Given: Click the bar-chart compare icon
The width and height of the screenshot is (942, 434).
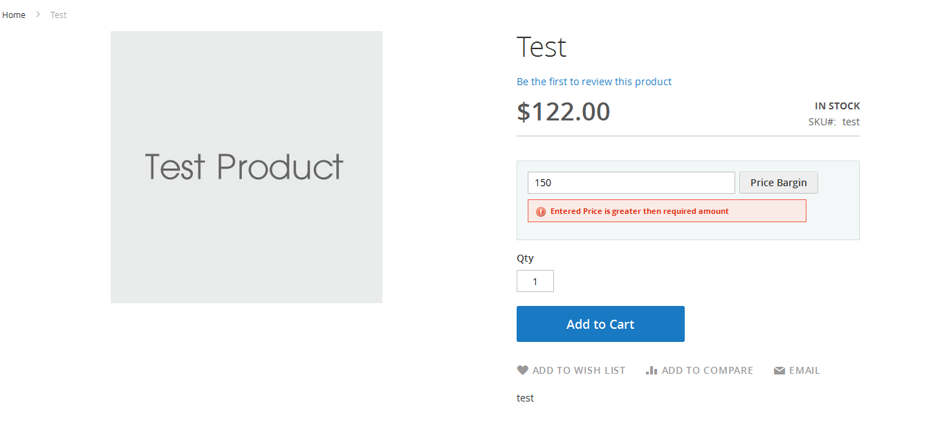Looking at the screenshot, I should click(x=651, y=370).
